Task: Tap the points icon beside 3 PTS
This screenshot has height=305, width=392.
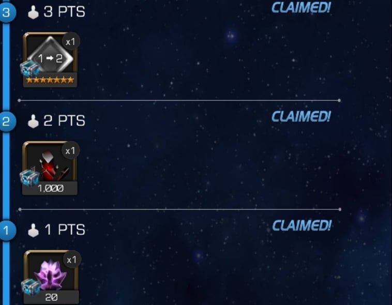Action: point(33,12)
